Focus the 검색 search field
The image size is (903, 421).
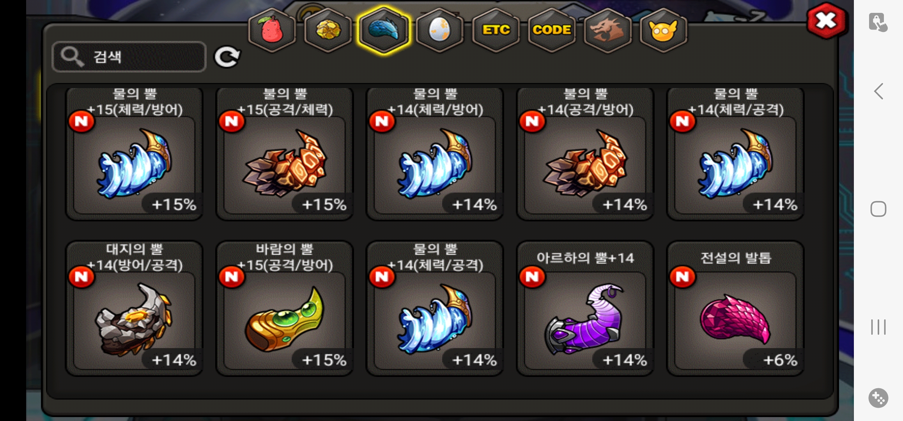coord(129,57)
